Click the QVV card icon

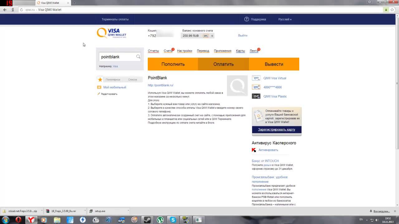pos(256,78)
